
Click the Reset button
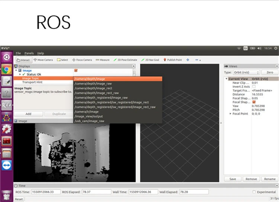click(x=19, y=199)
